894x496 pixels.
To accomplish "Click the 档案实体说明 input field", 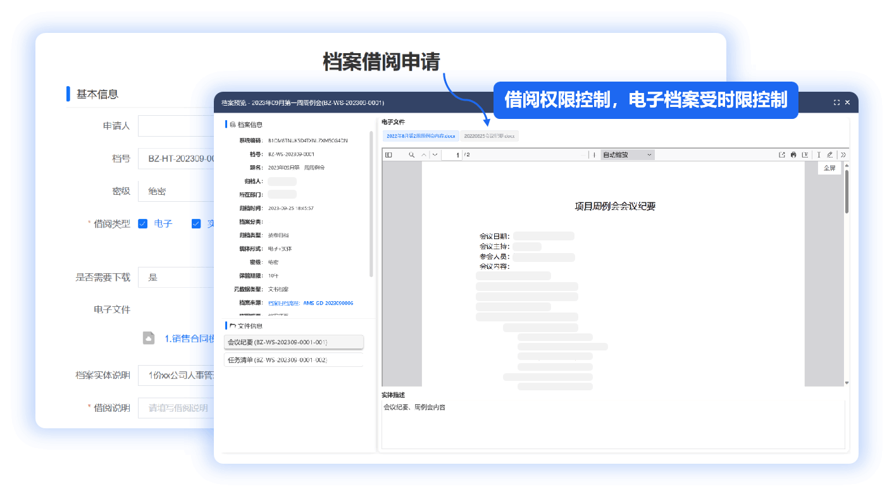I will coord(176,375).
